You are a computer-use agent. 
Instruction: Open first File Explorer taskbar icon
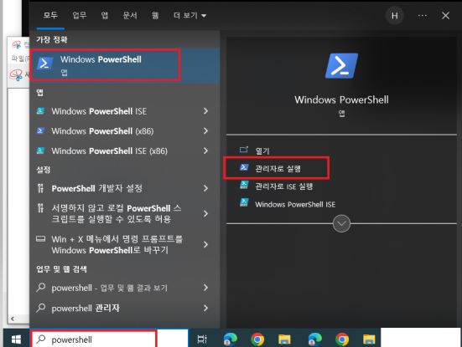tap(284, 339)
